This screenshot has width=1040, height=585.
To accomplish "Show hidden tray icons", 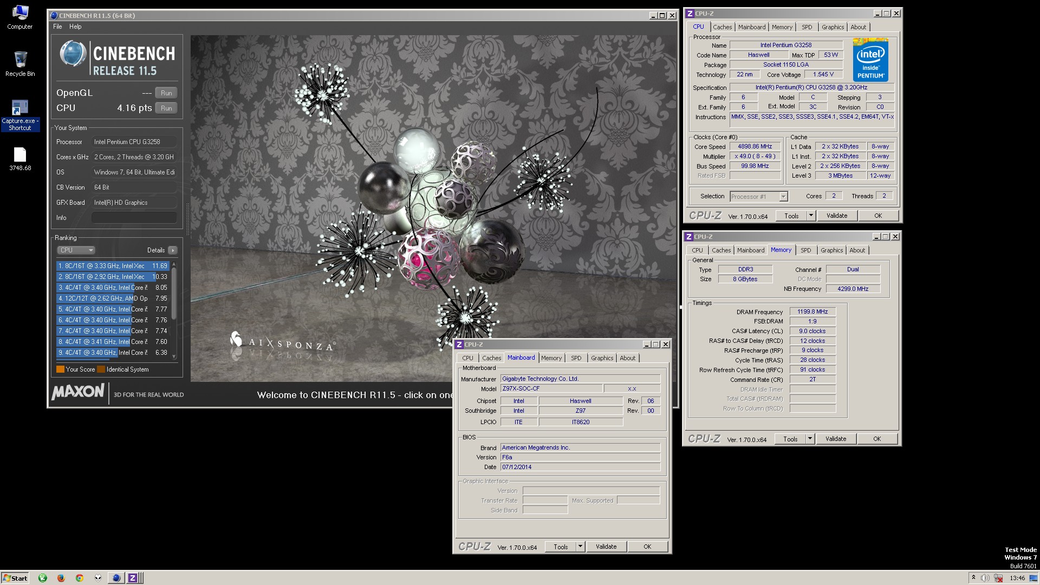I will 973,578.
